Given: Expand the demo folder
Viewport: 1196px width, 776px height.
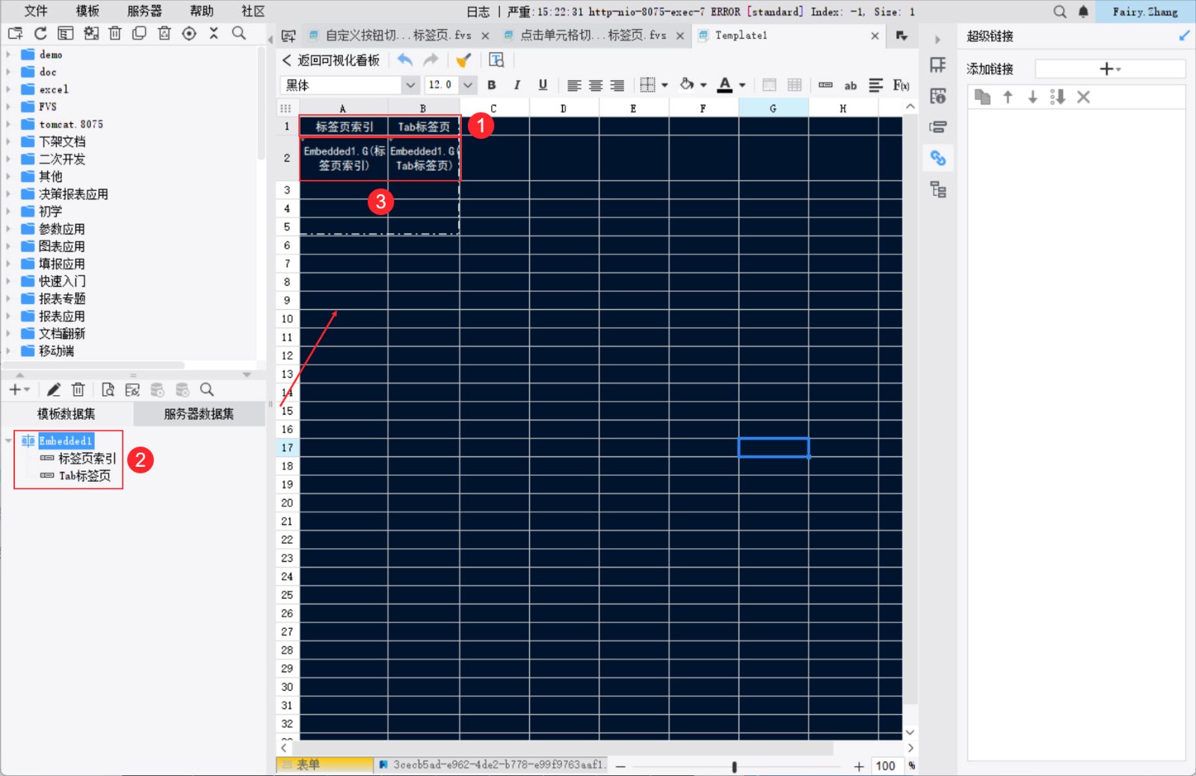Looking at the screenshot, I should pos(8,54).
